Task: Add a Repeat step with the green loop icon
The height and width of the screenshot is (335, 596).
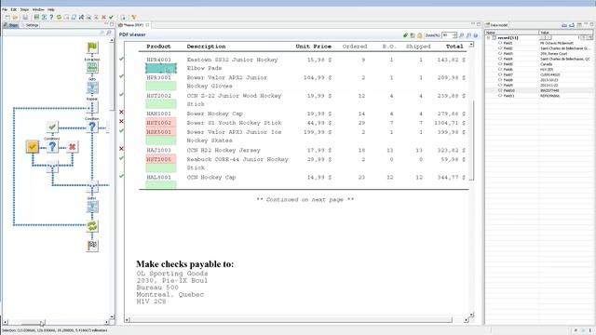Action: tap(59, 17)
